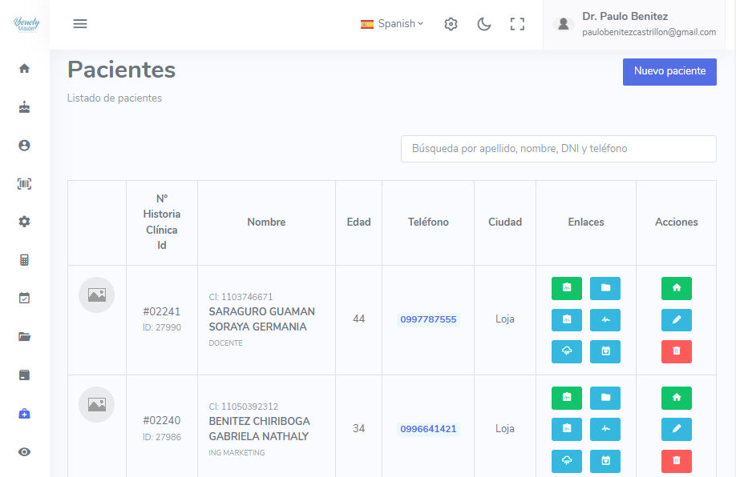
Task: Open the birthday cake sidebar icon
Action: click(x=24, y=107)
